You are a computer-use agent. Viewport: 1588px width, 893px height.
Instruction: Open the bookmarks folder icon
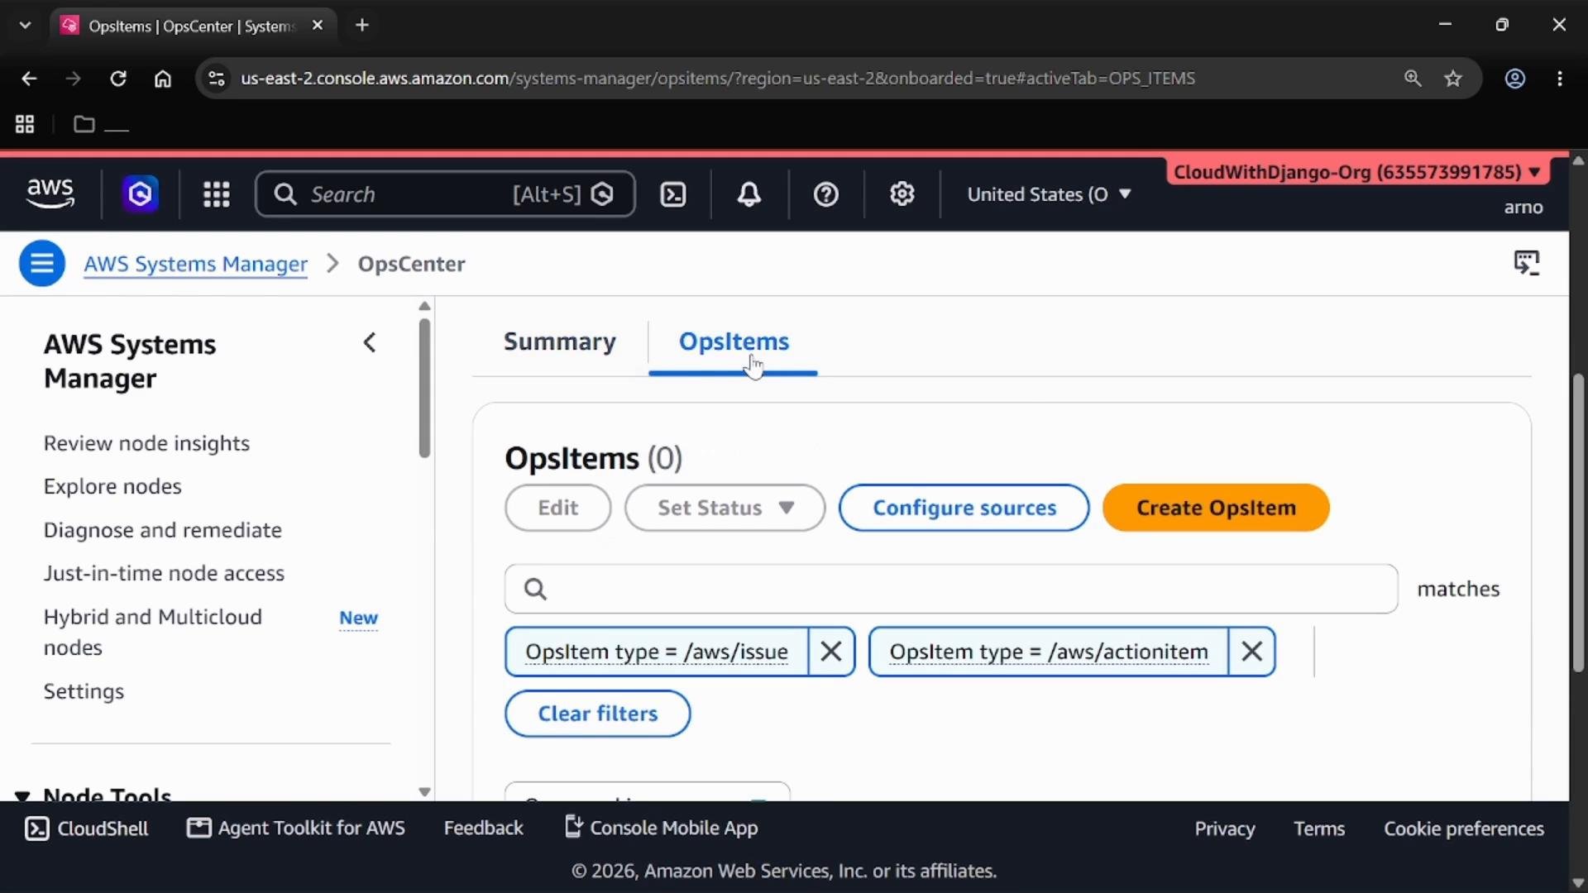coord(84,124)
